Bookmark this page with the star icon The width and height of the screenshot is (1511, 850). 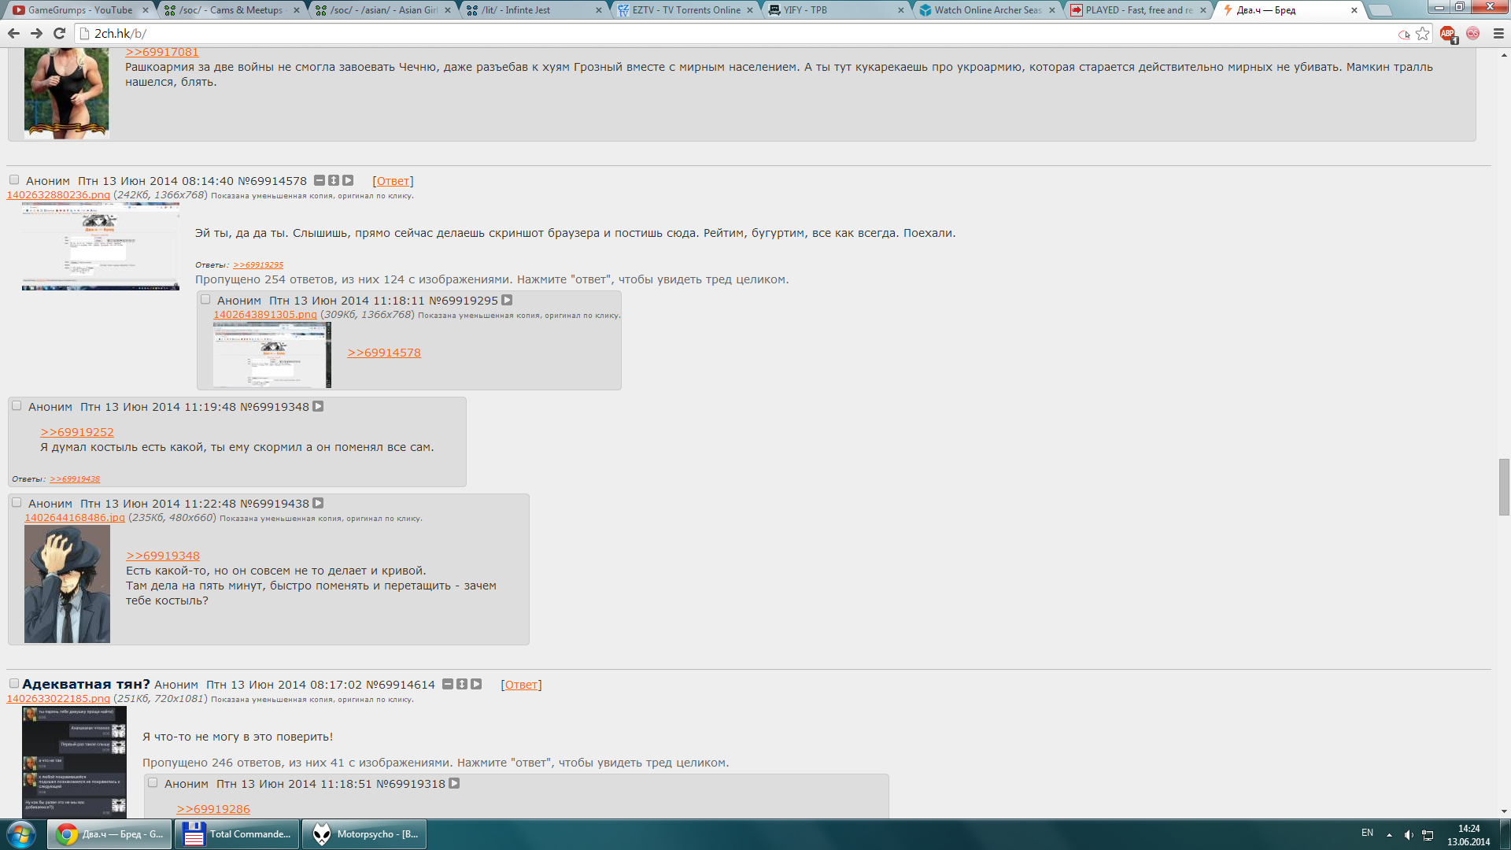pyautogui.click(x=1422, y=33)
